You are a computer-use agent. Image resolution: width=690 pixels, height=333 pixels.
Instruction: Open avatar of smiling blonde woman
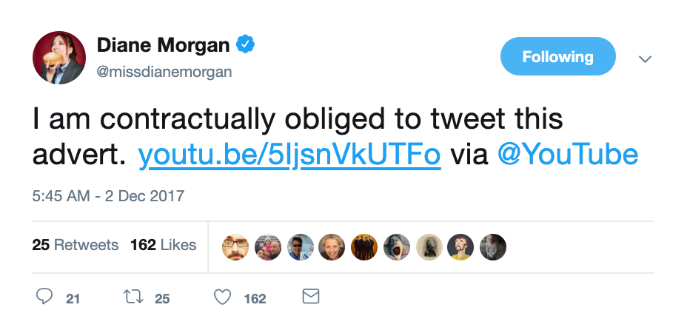332,246
